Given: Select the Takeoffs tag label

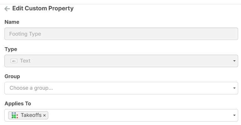Looking at the screenshot, I should (31, 115).
